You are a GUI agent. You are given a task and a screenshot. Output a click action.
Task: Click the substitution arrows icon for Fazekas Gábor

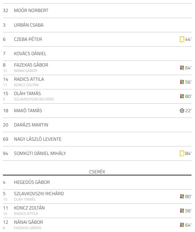pos(182,68)
